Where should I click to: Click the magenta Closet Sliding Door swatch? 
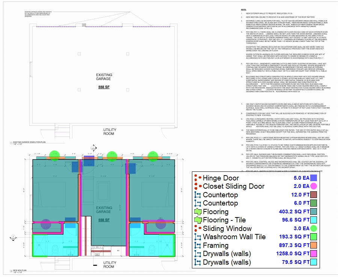(x=315, y=186)
